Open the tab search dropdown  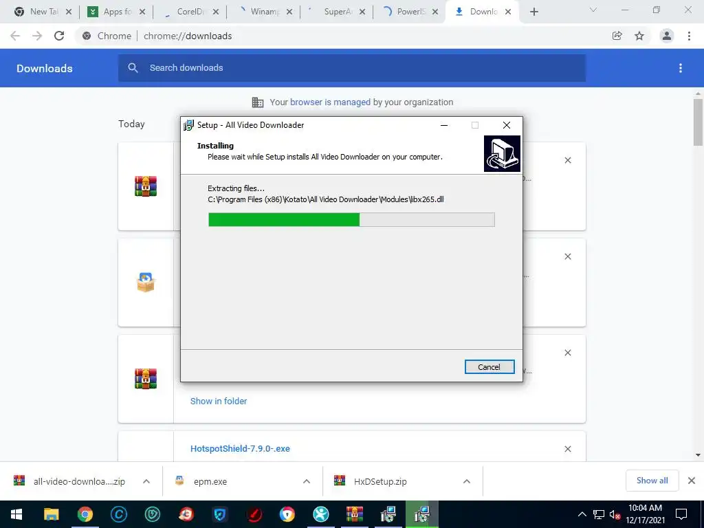593,10
